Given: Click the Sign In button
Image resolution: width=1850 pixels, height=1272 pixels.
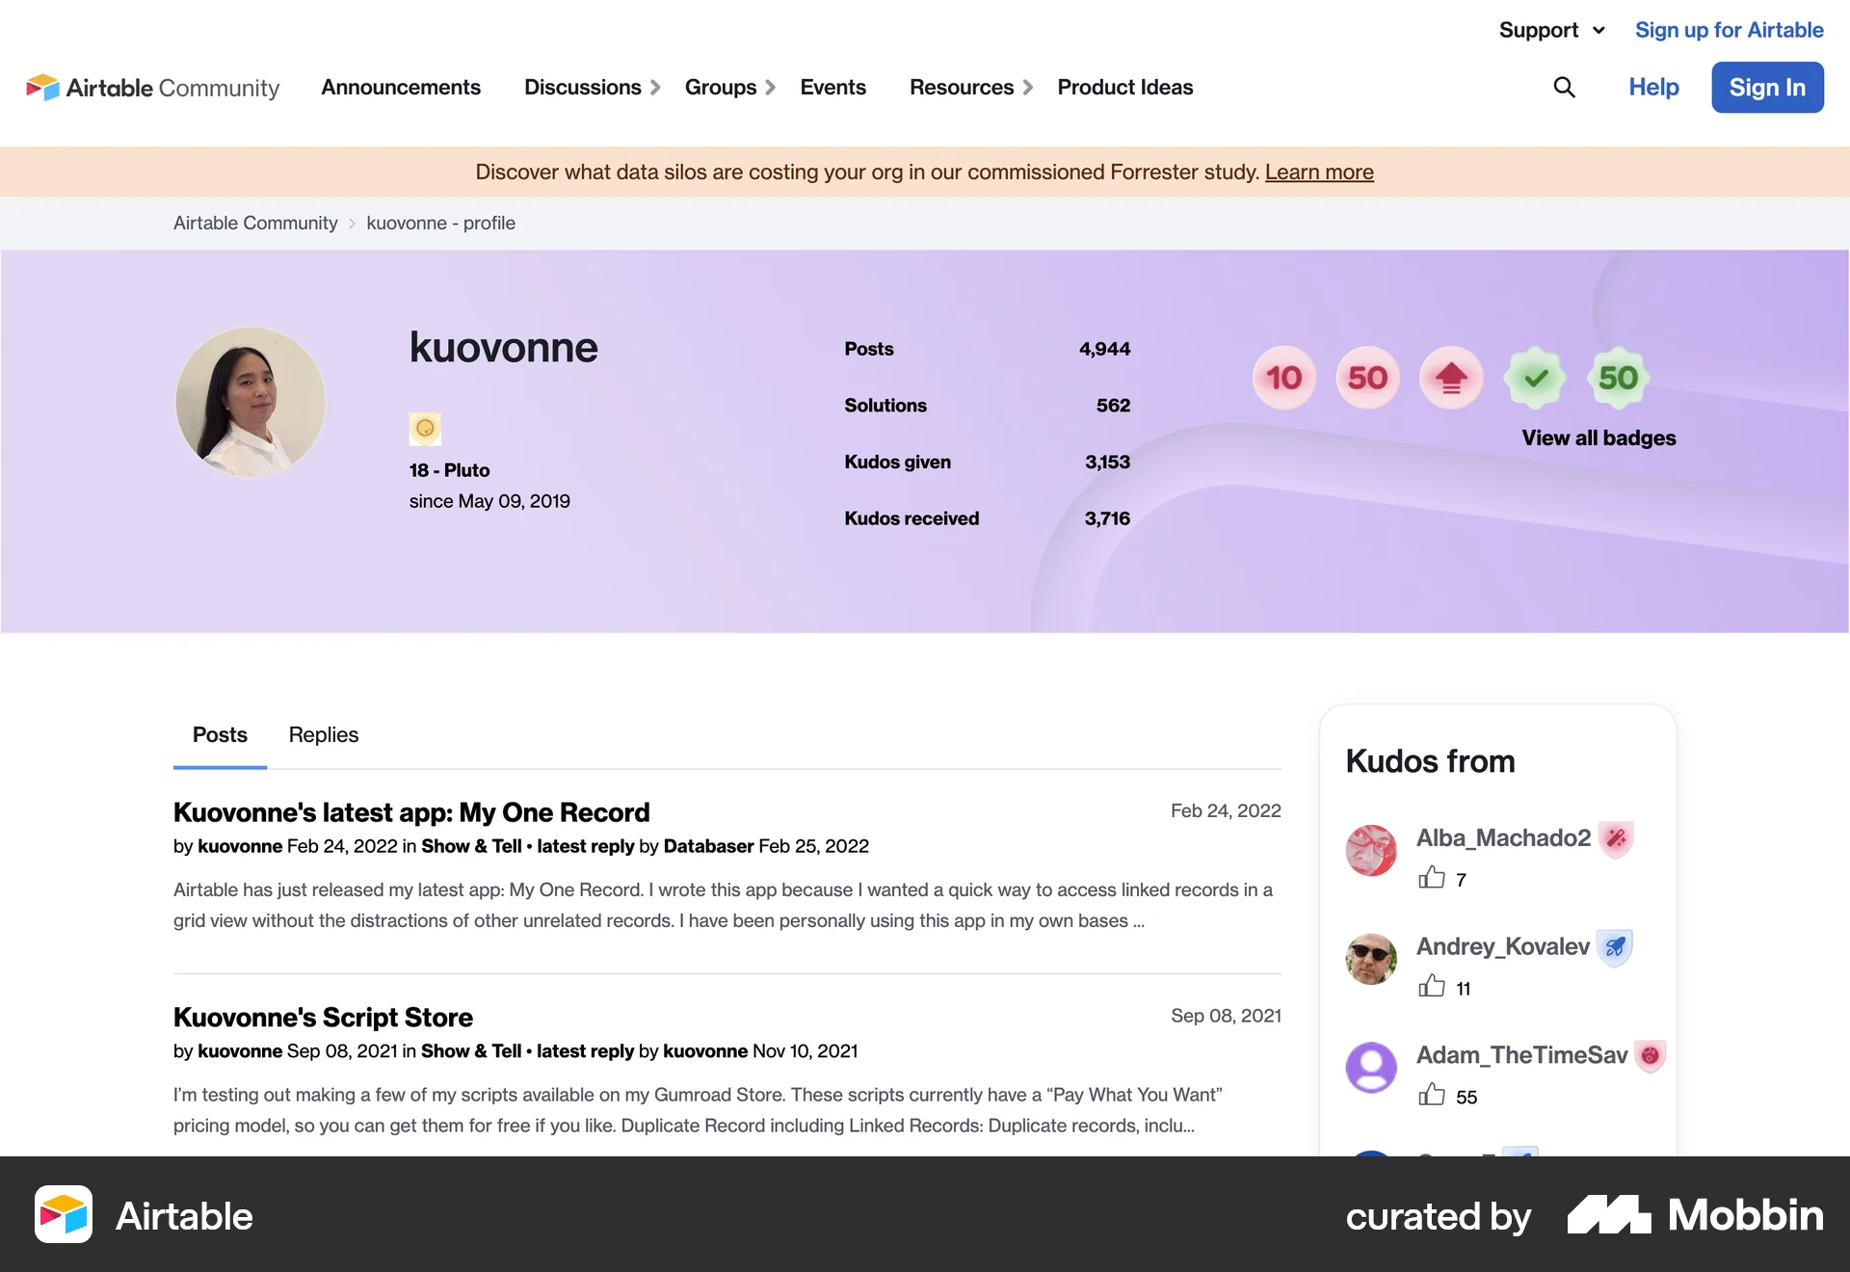Looking at the screenshot, I should coord(1767,87).
